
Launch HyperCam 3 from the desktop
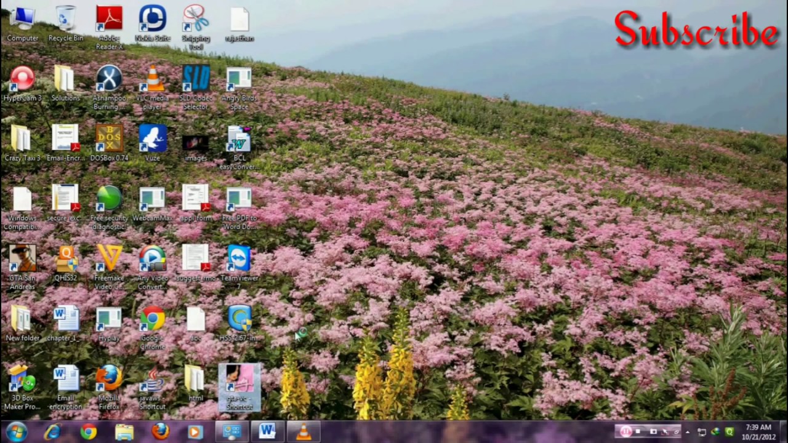tap(22, 83)
